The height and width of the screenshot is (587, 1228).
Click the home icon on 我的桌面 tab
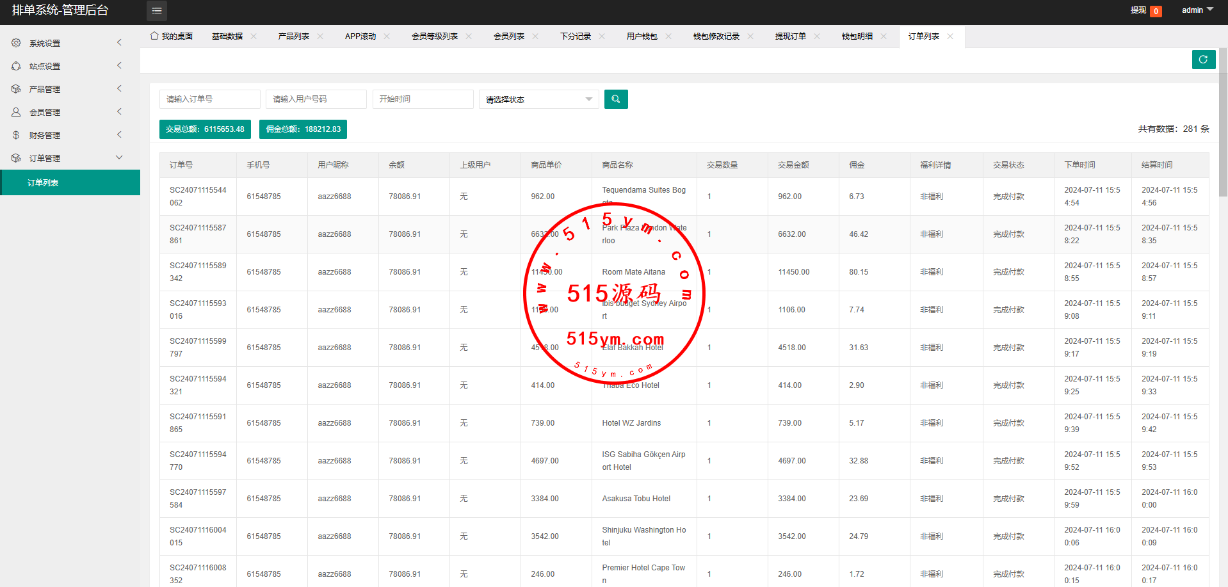(x=154, y=36)
